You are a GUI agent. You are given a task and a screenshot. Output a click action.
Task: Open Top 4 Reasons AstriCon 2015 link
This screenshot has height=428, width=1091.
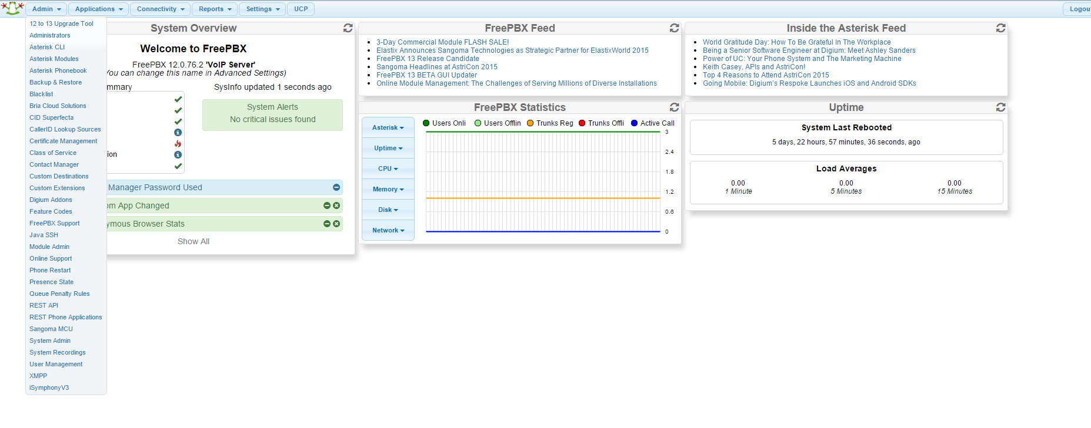[x=766, y=75]
